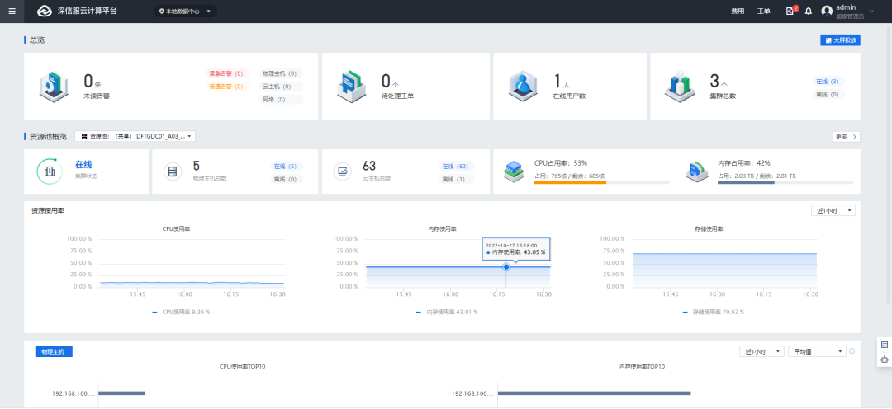Click the unread alerts 未读告警 icon
Viewport: 892px width, 409px height.
[55, 86]
